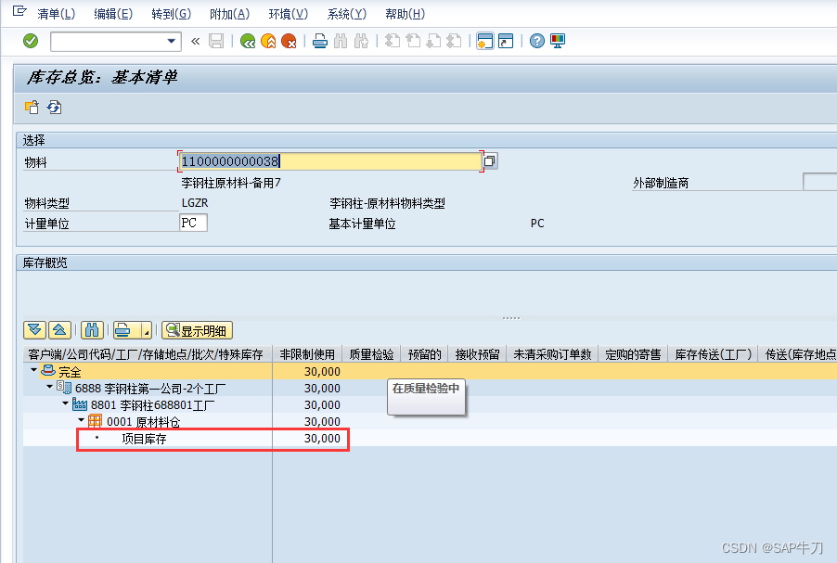Click the orange Exit icon
The width and height of the screenshot is (837, 563).
coord(268,41)
